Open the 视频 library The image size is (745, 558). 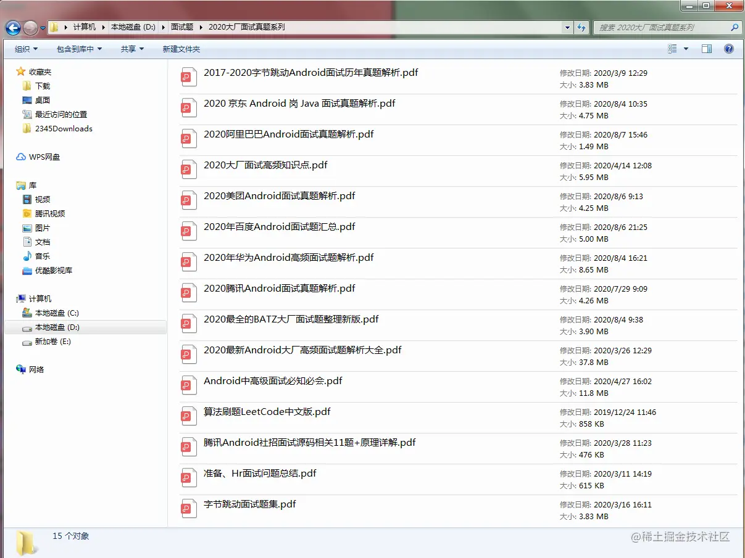coord(43,199)
